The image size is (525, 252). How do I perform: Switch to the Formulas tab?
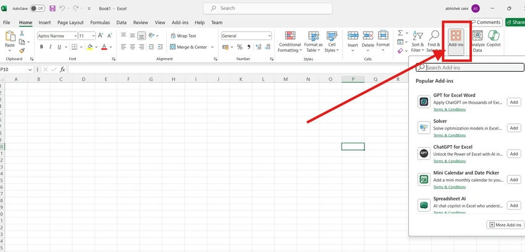[100, 22]
